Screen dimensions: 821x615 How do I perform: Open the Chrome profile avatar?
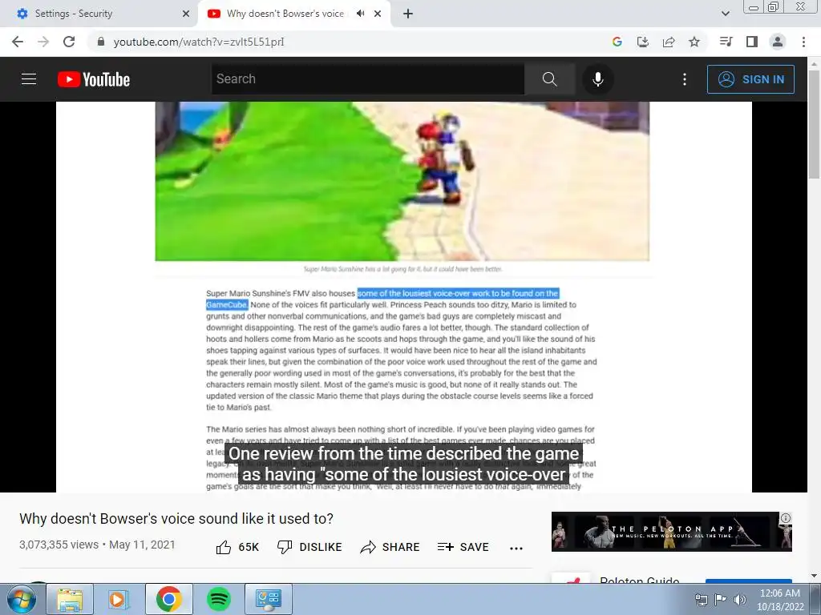pos(778,42)
